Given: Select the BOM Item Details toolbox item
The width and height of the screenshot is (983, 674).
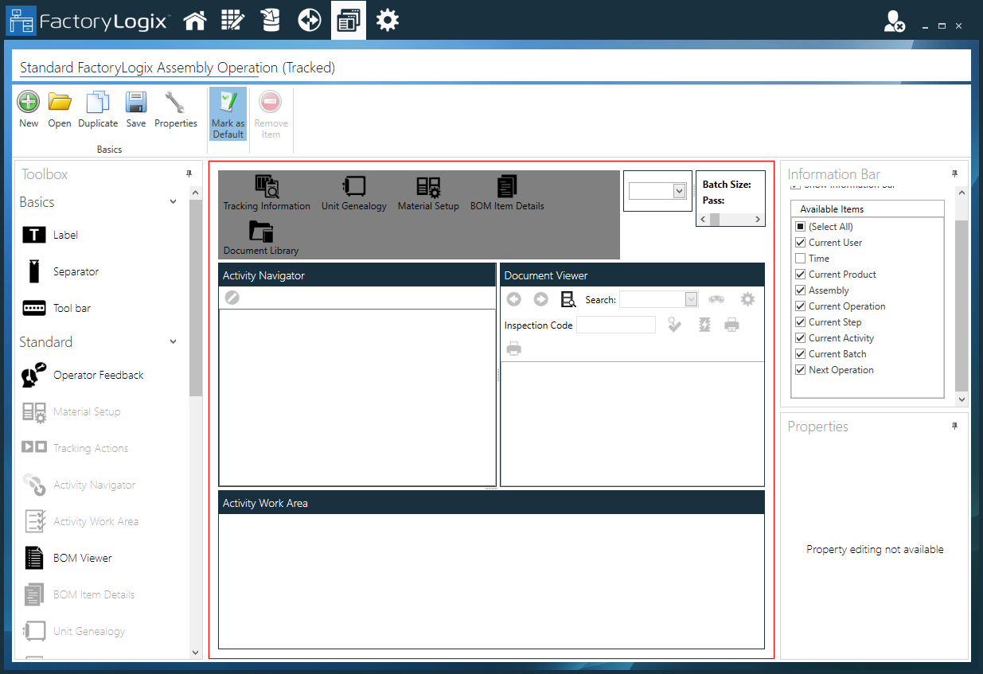Looking at the screenshot, I should click(x=78, y=594).
